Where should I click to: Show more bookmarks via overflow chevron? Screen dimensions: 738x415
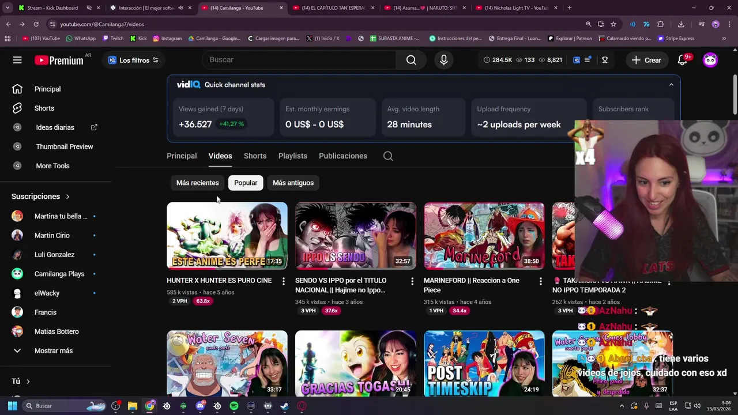[724, 39]
